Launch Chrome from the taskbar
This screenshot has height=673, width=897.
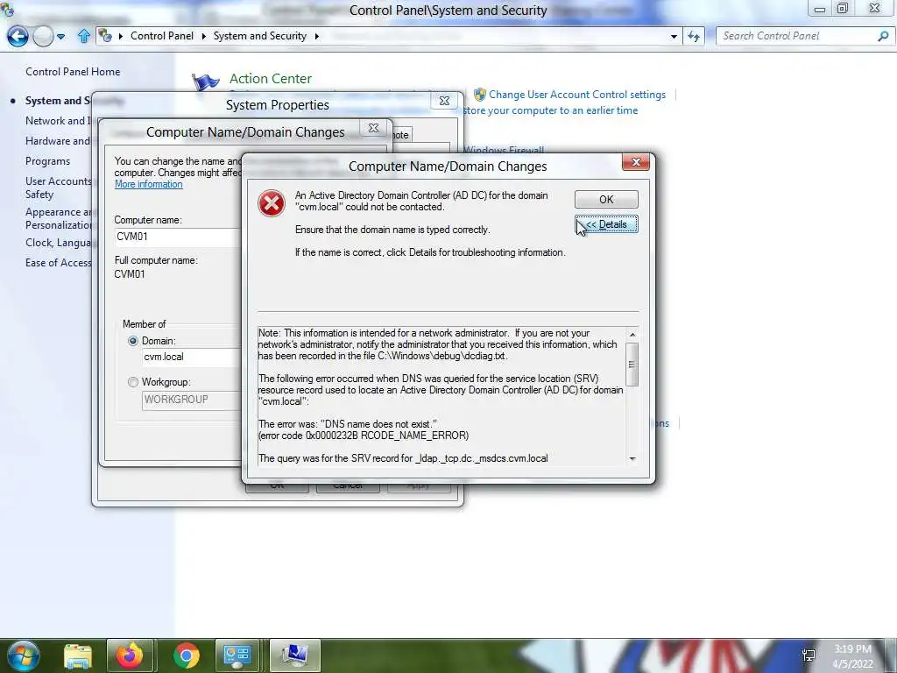(186, 655)
